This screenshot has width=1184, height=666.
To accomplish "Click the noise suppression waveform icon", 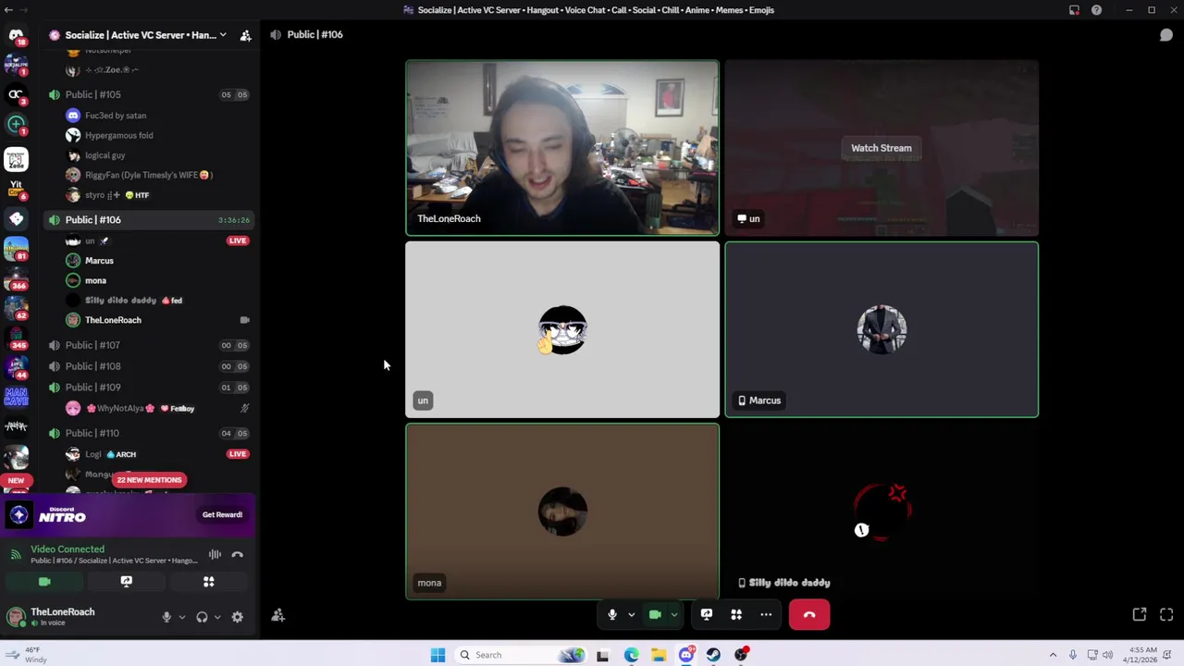I will tap(215, 554).
